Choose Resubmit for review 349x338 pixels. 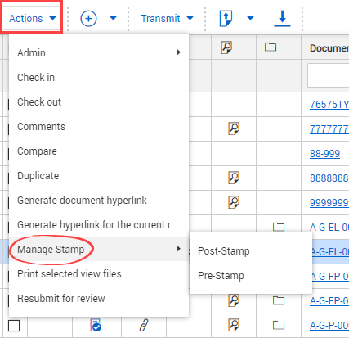click(x=99, y=298)
